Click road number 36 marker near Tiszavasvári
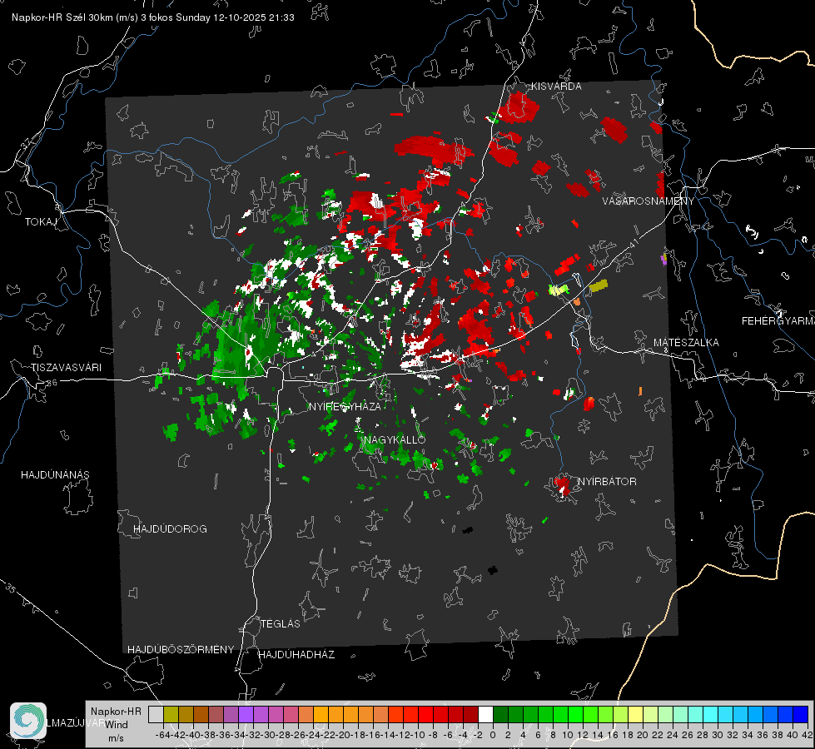 click(x=52, y=383)
